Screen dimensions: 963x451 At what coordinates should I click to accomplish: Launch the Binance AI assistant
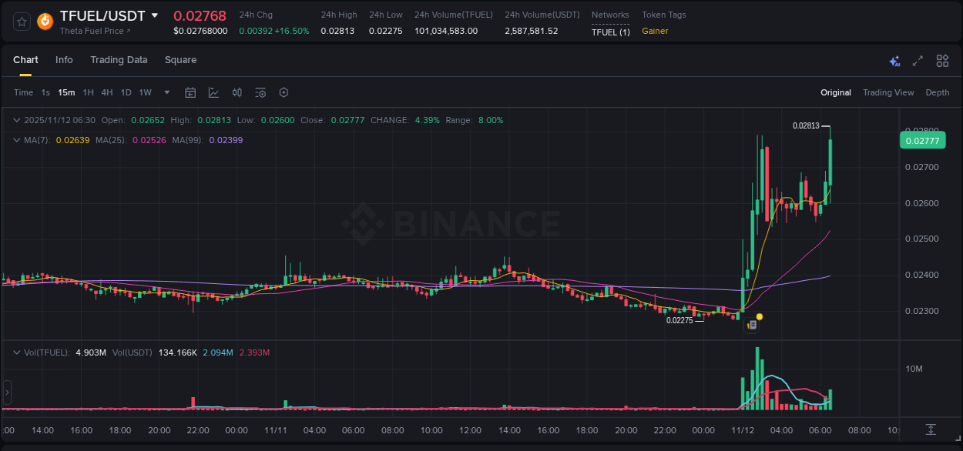(x=894, y=60)
